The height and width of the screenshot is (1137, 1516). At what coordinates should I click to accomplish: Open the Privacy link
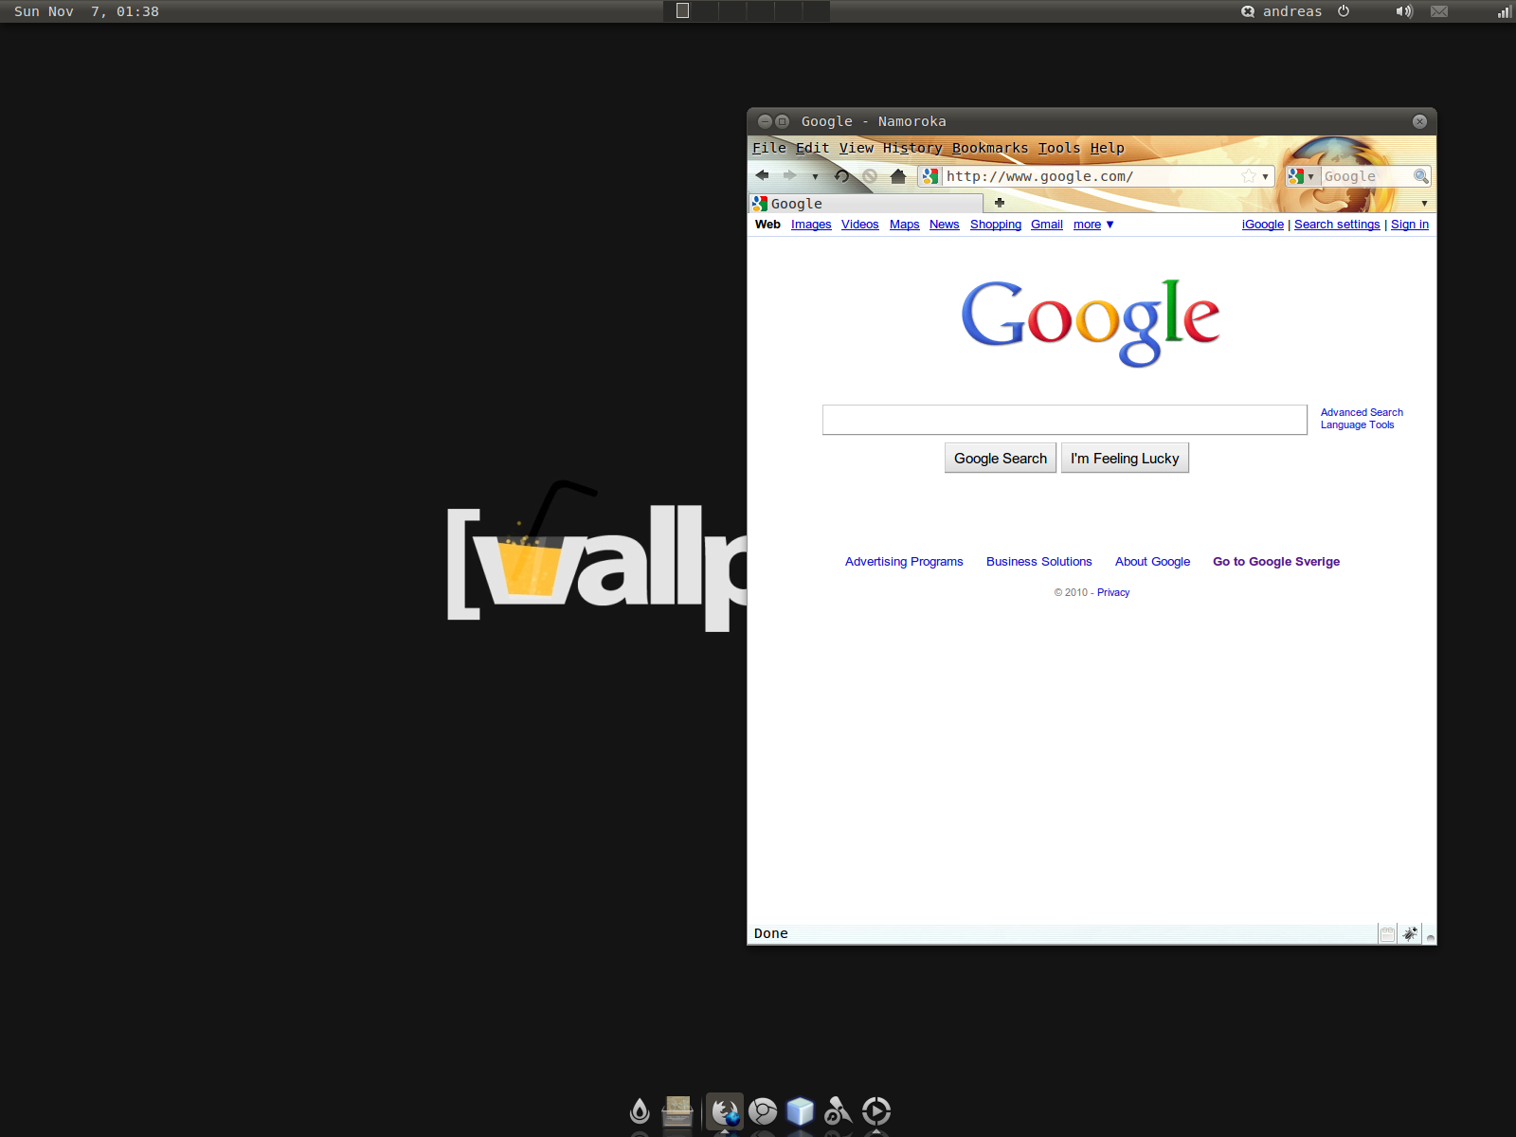click(1113, 592)
